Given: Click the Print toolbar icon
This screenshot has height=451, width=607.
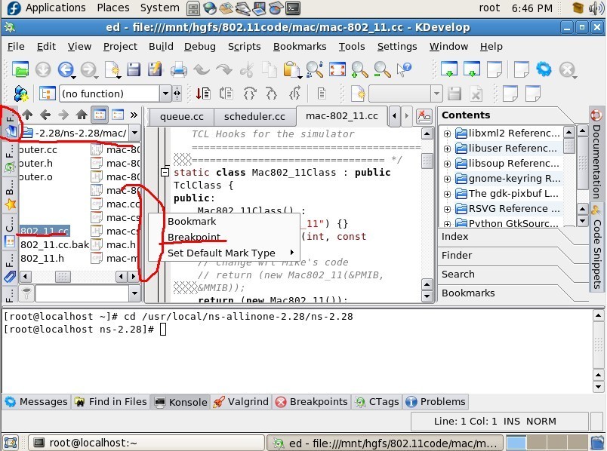Looking at the screenshot, I should tap(179, 69).
